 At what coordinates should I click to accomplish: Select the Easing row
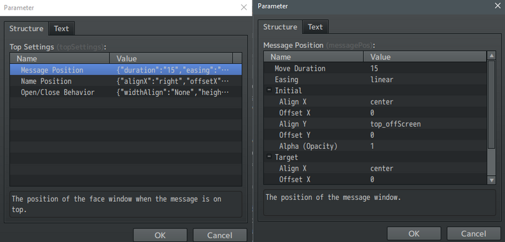(375, 80)
